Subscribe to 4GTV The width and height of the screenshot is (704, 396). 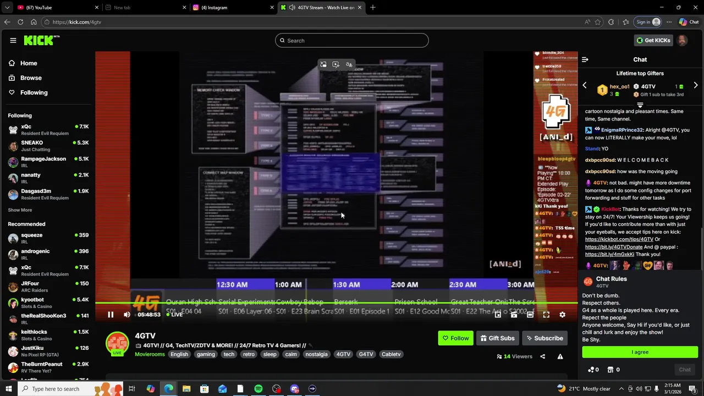tap(544, 338)
